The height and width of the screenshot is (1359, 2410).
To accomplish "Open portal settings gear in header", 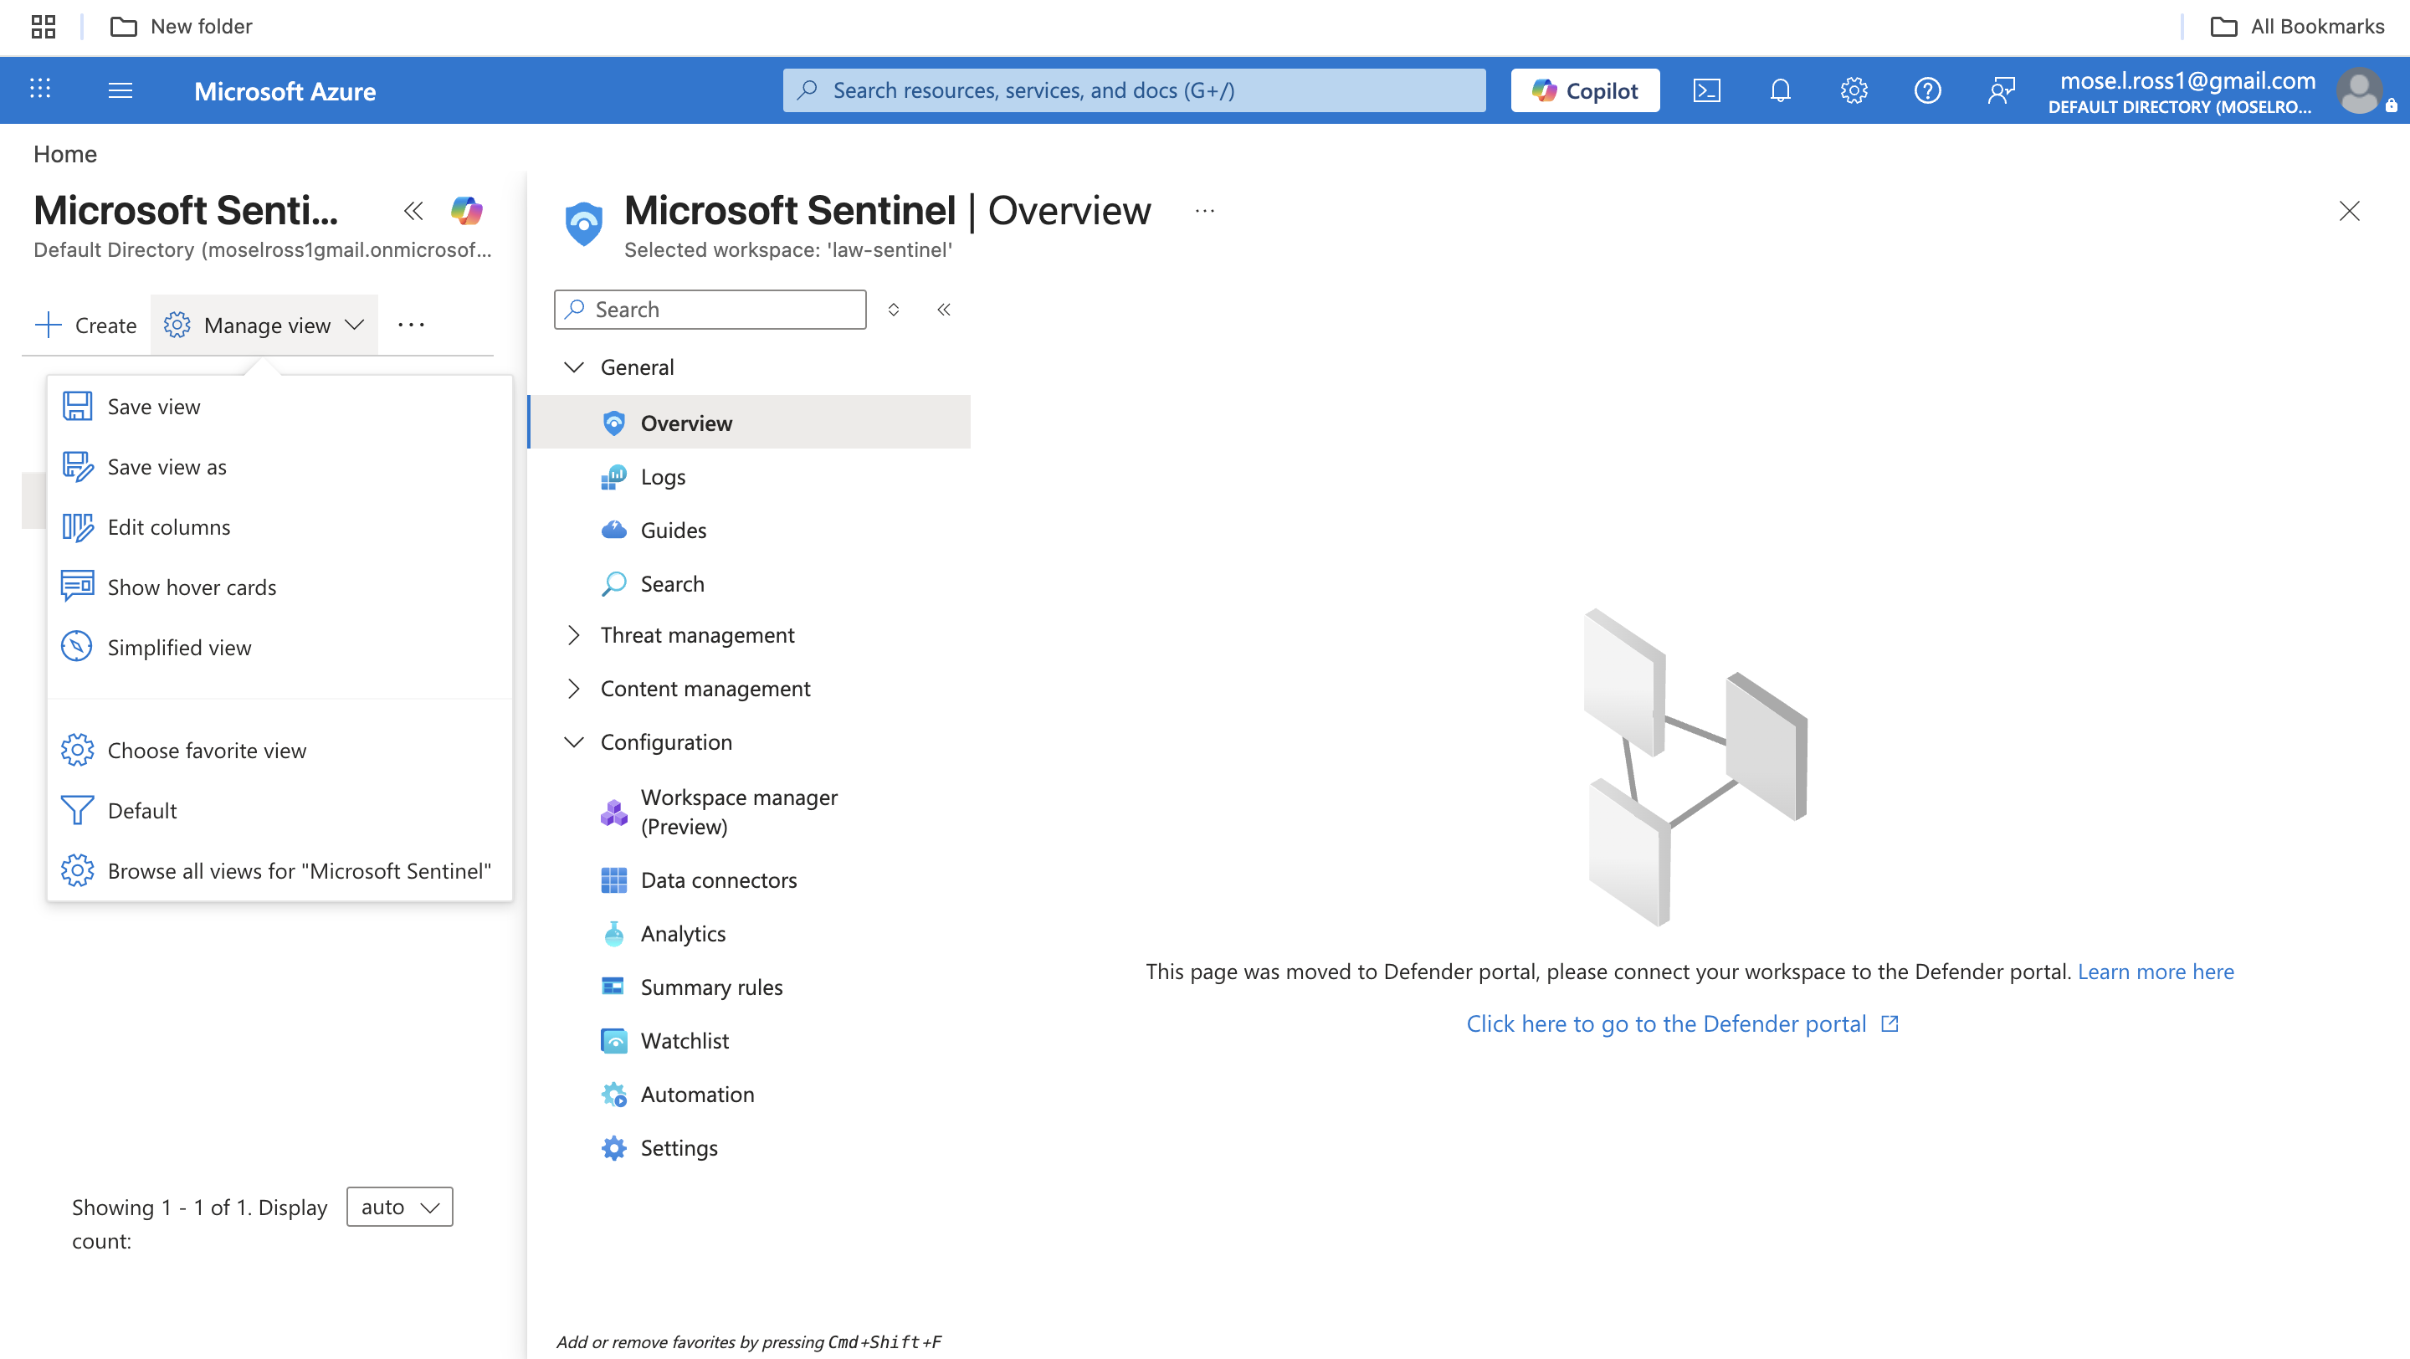I will tap(1854, 90).
